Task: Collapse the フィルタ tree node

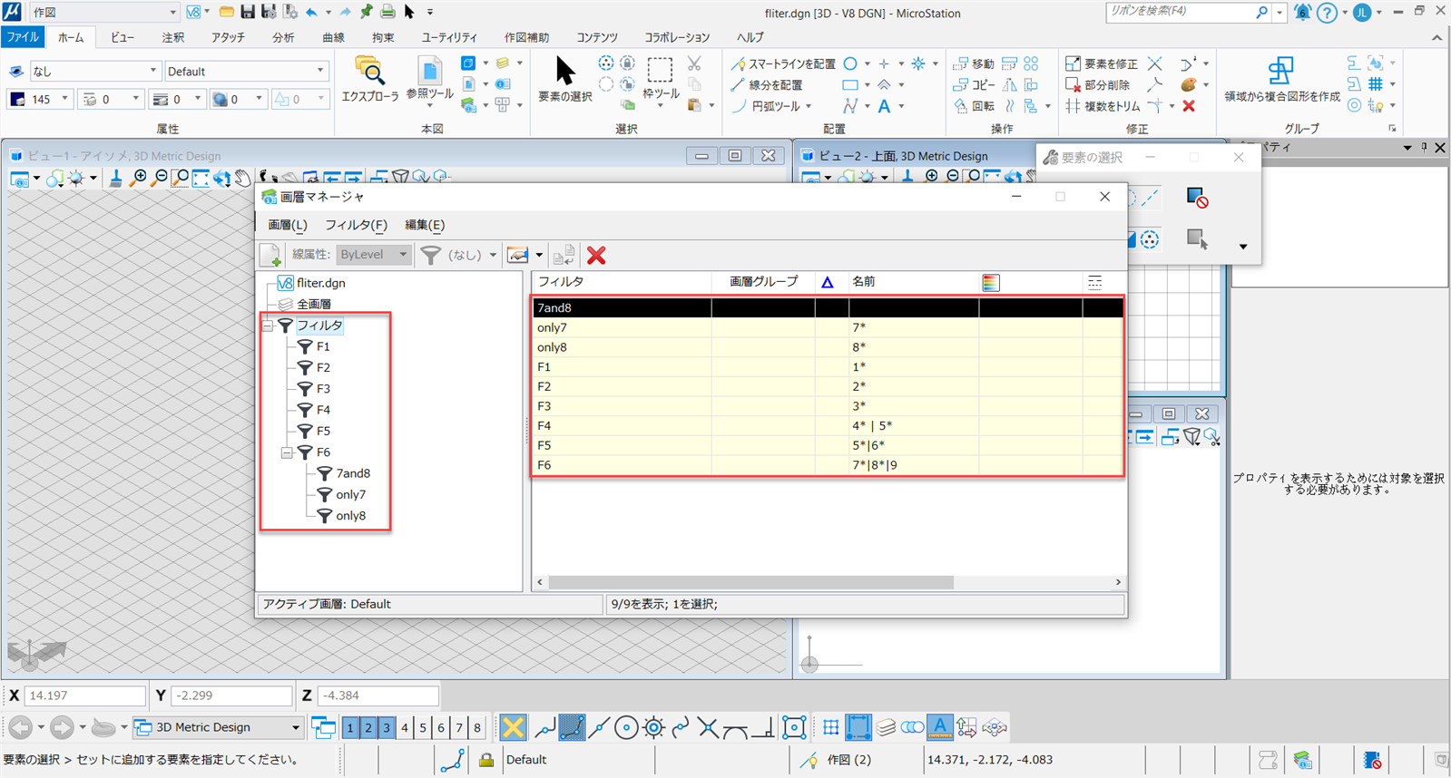Action: point(268,326)
